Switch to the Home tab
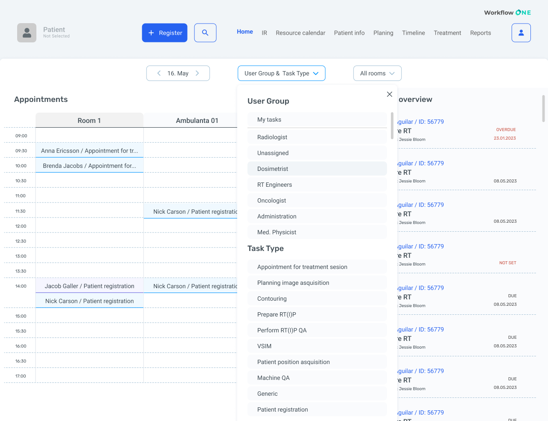This screenshot has height=421, width=548. coord(245,32)
